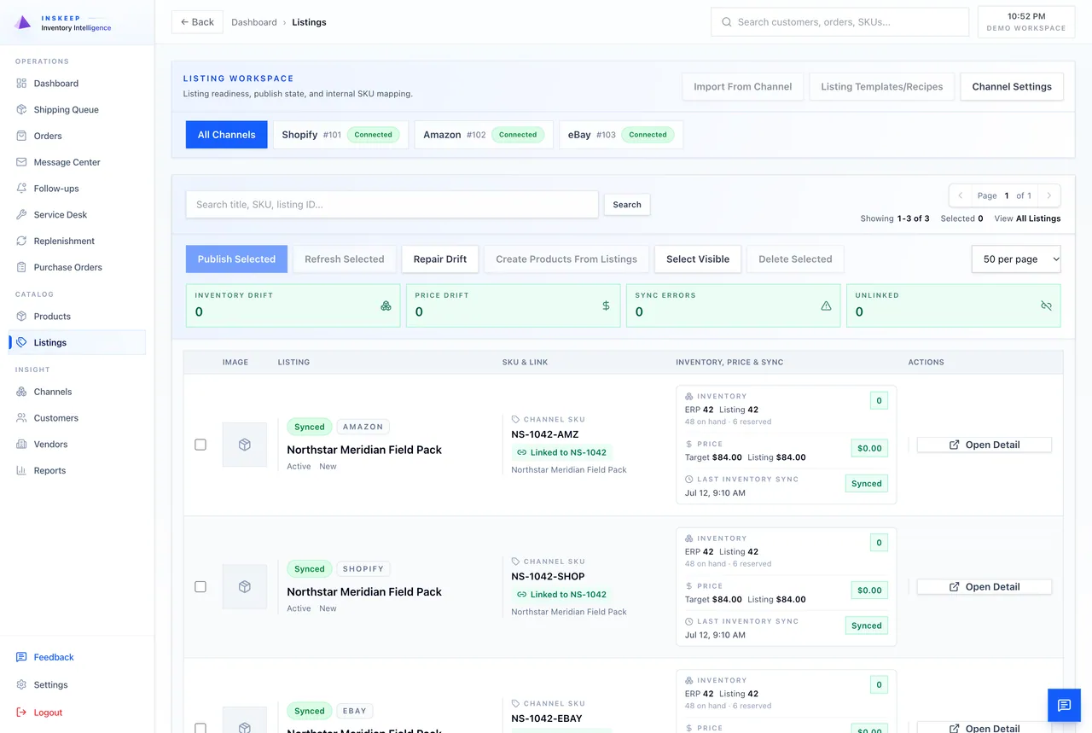Focus the title, SKU, listing ID search box
The image size is (1092, 733).
coord(392,205)
